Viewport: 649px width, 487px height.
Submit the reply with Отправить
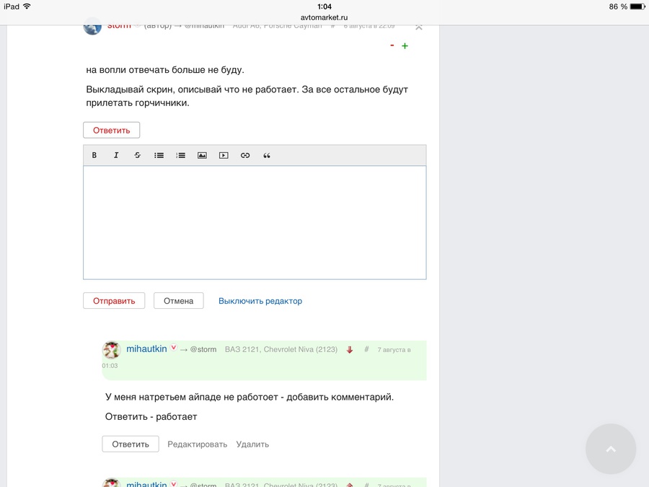pyautogui.click(x=114, y=301)
